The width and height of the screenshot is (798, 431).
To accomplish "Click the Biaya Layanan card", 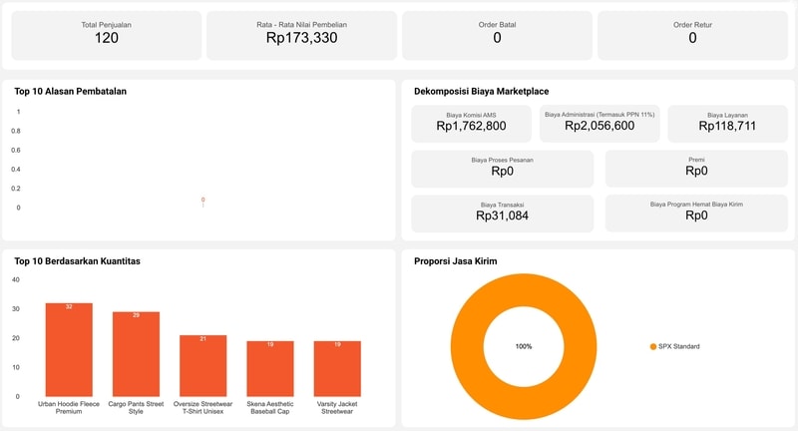I will [x=727, y=123].
